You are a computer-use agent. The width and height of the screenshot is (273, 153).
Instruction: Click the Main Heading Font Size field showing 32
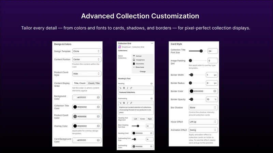pos(149,126)
